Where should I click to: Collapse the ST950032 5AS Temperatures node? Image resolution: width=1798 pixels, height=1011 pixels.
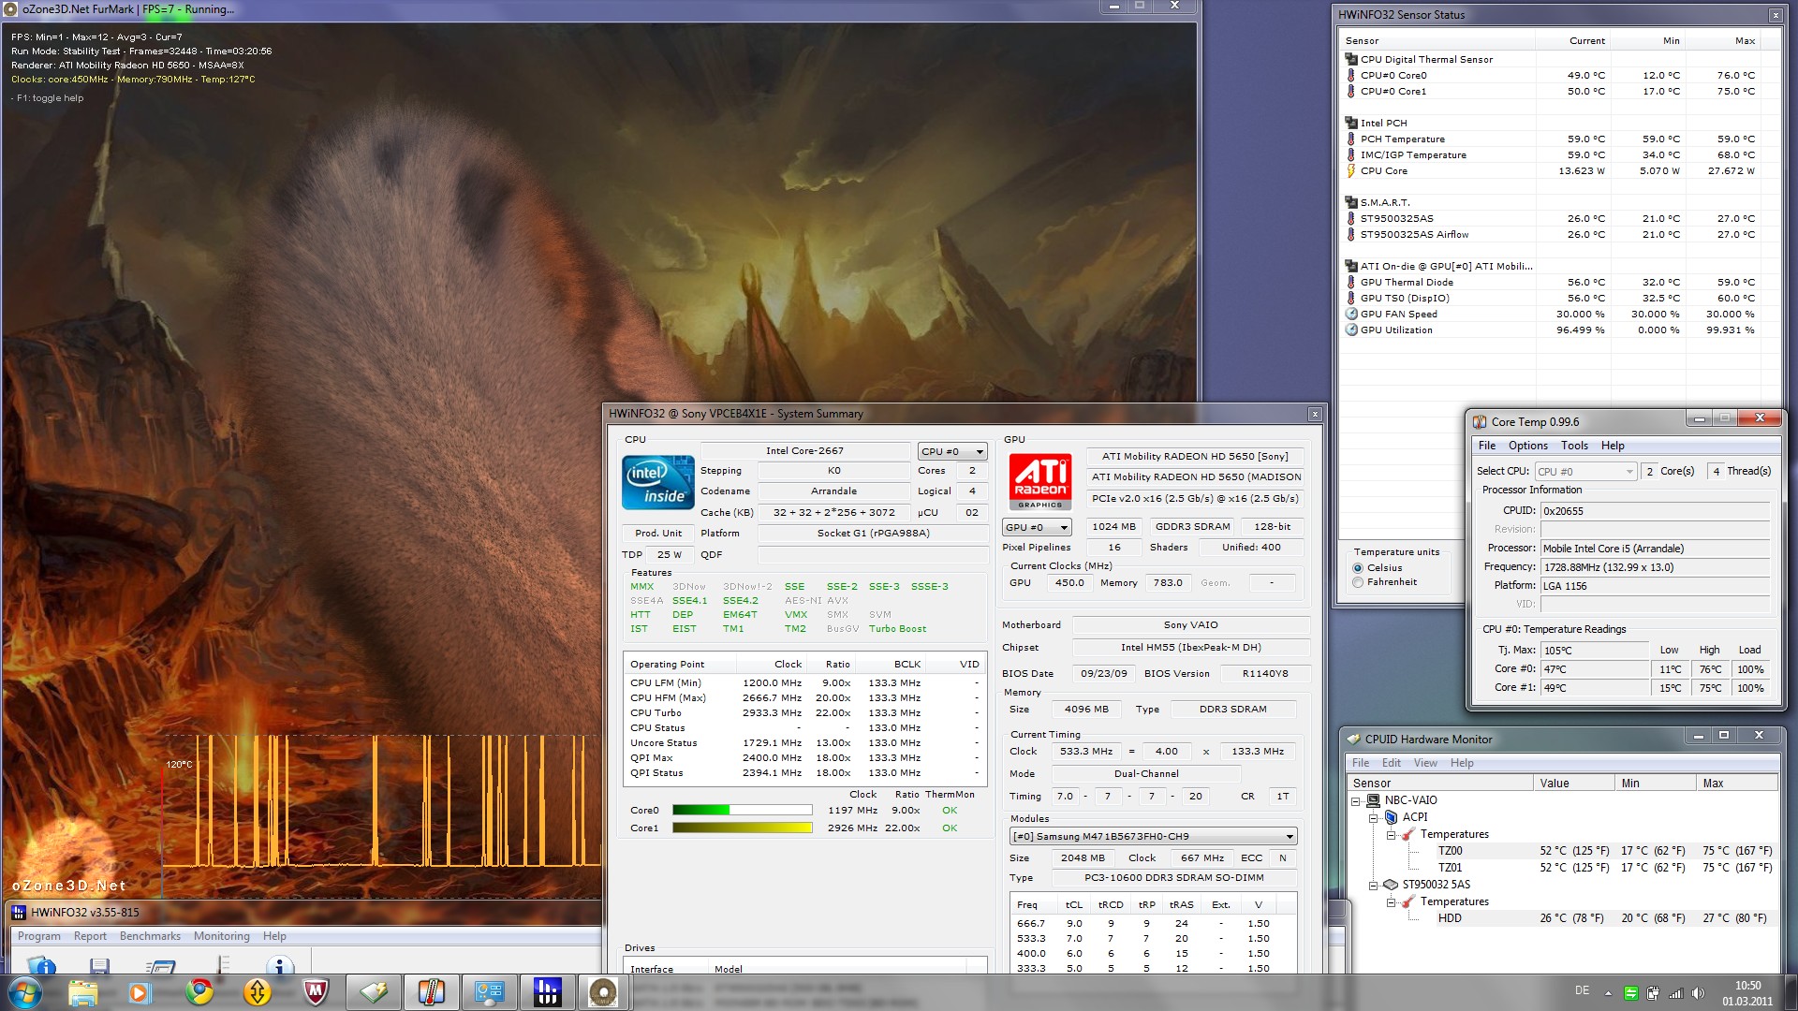click(x=1392, y=902)
